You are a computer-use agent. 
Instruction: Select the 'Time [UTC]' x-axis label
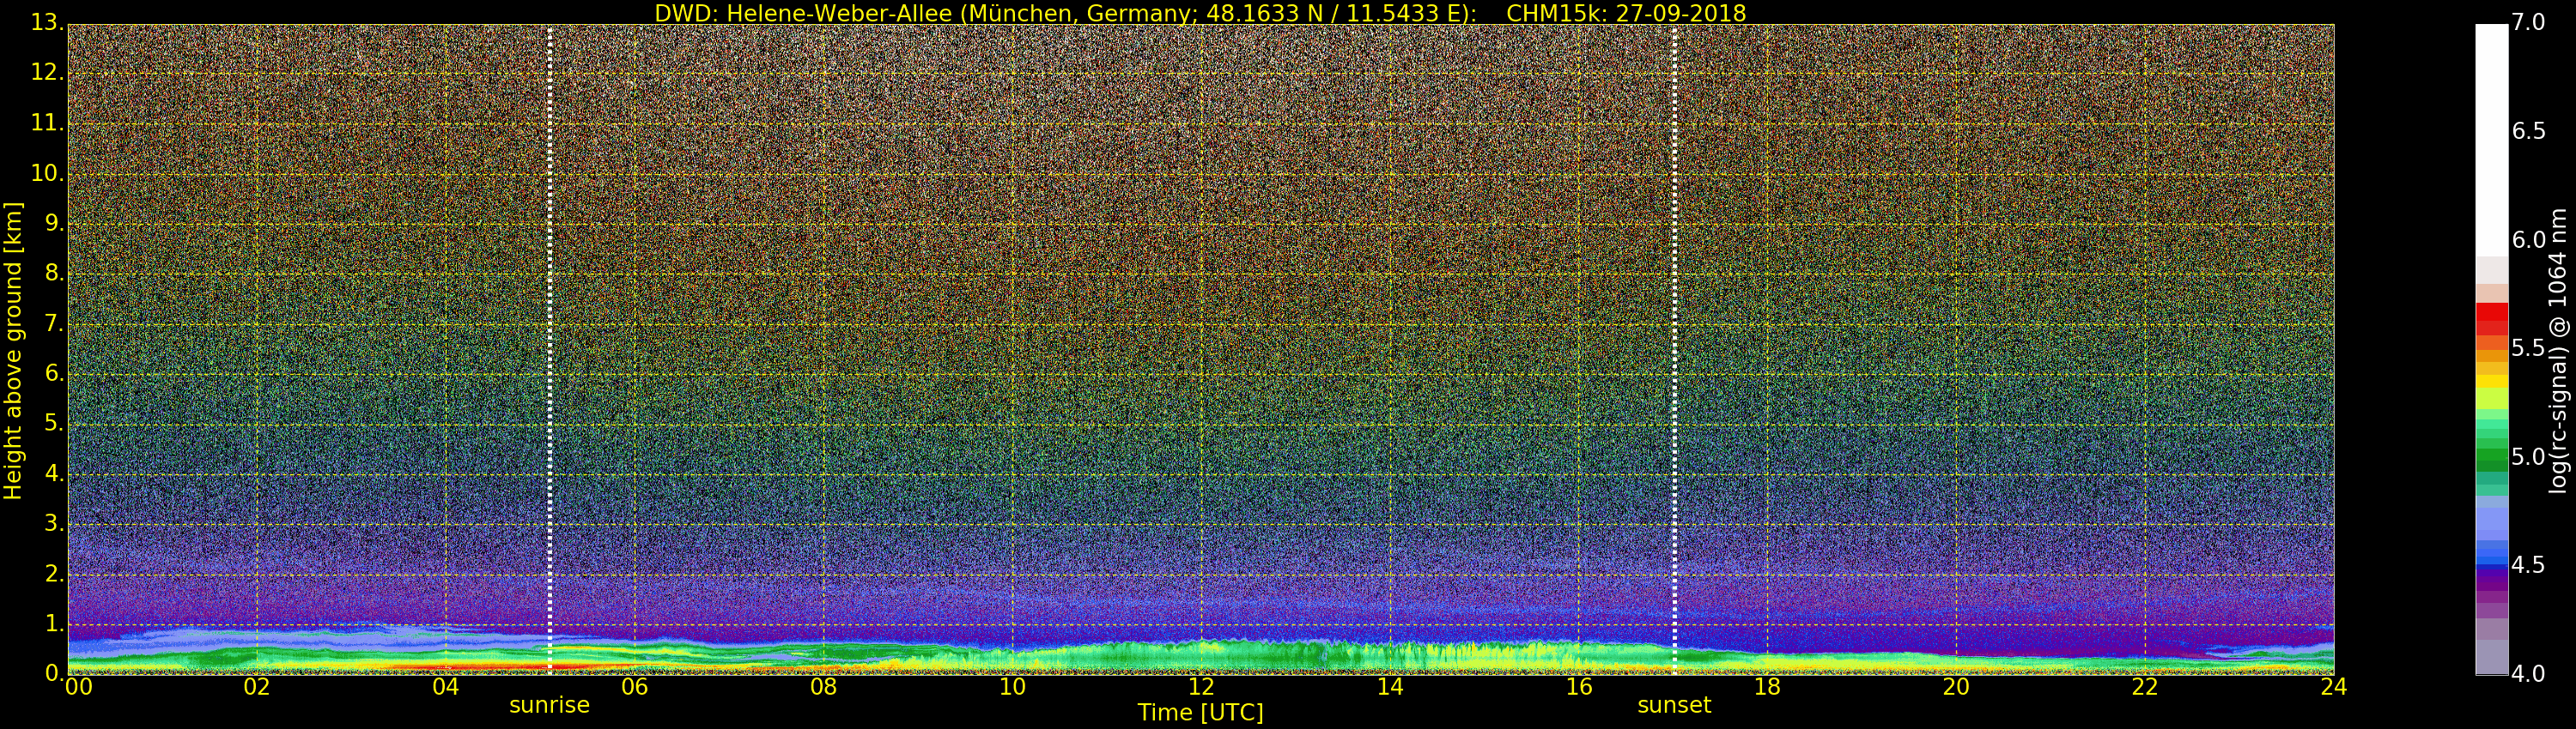(x=1200, y=713)
